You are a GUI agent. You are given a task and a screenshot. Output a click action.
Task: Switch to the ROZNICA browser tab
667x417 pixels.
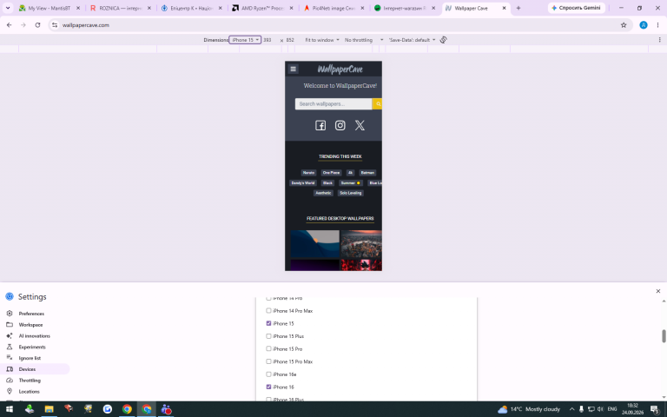[121, 8]
